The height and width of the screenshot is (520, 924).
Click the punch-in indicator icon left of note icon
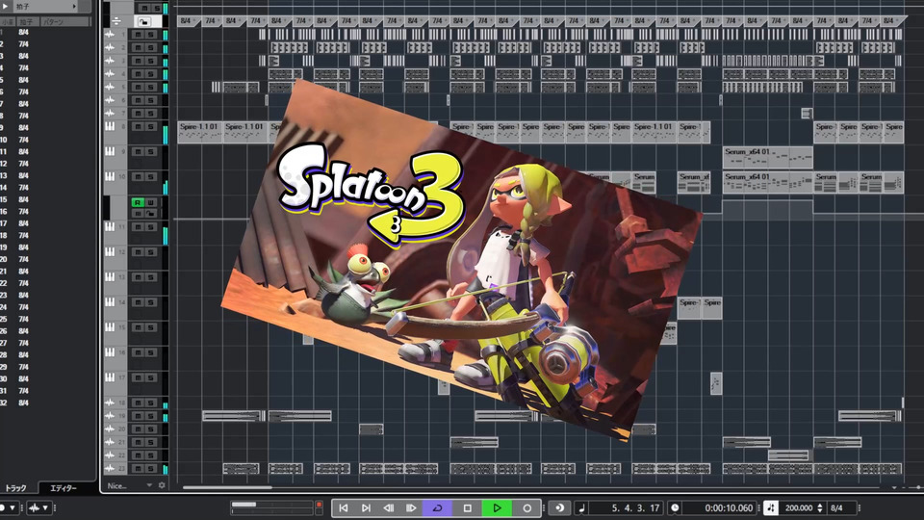pyautogui.click(x=558, y=507)
